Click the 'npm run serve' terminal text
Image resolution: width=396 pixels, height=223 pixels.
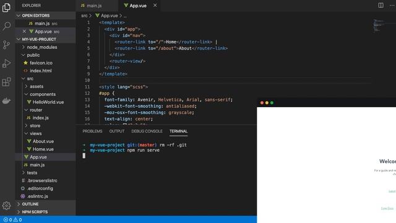click(x=143, y=150)
